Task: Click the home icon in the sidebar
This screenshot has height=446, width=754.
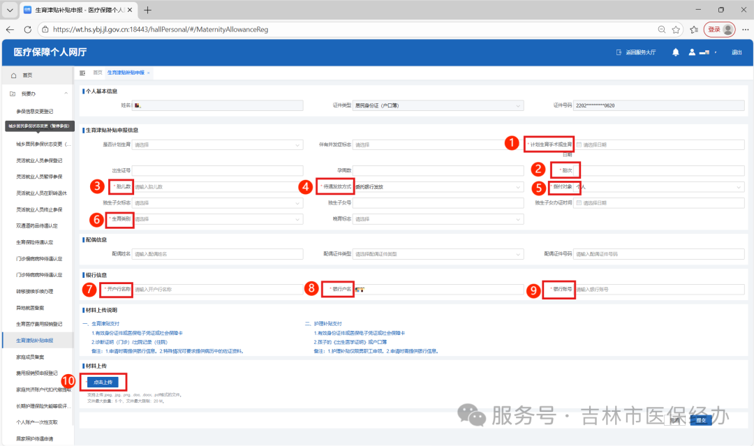Action: click(13, 75)
